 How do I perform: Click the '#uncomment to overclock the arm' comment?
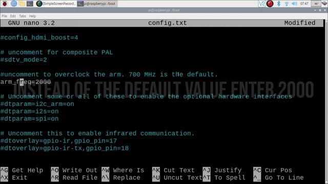(109, 75)
